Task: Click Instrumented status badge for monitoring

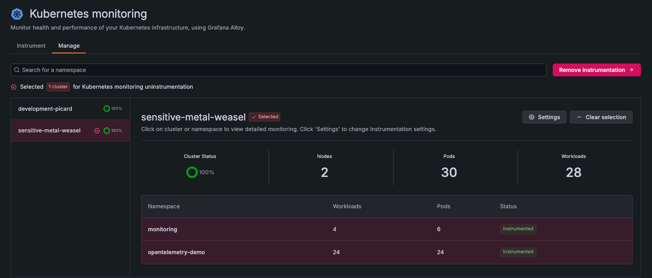Action: 518,229
